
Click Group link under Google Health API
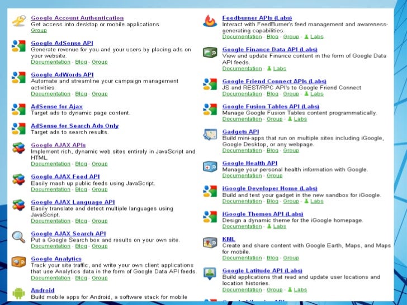click(x=275, y=176)
